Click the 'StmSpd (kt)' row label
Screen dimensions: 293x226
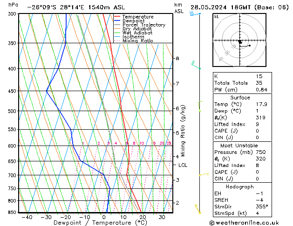[x=231, y=213]
